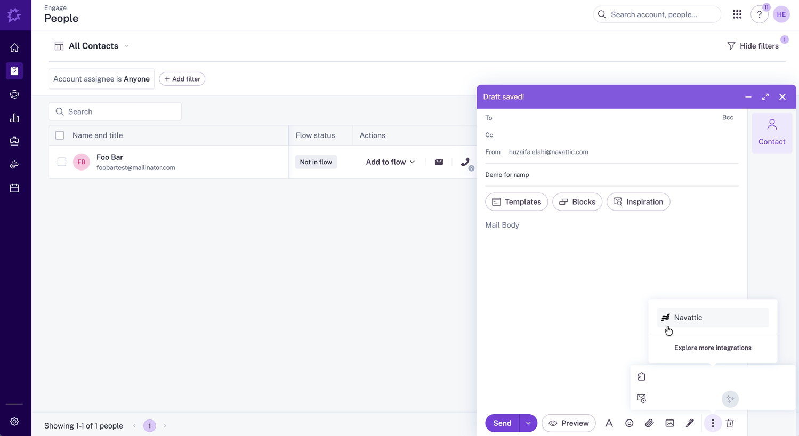
Task: Hide filters using the filter toggle
Action: coord(753,46)
